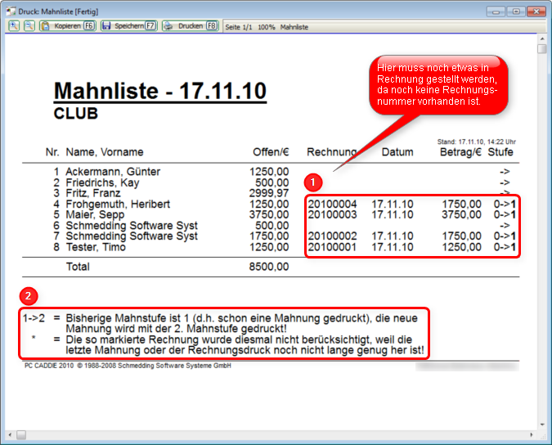Click invoice number 20100004
Viewport: 552px width, 445px height.
tap(332, 204)
